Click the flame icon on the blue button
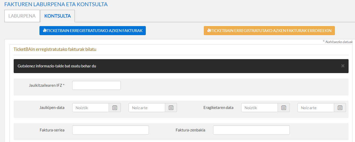 pos(45,30)
